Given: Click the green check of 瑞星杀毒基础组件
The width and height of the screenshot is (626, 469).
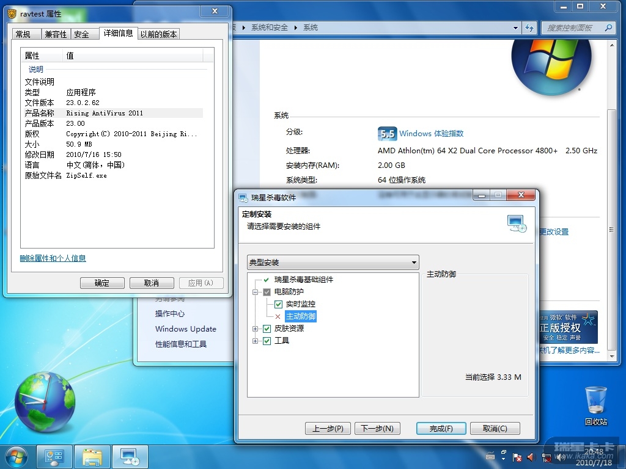Looking at the screenshot, I should click(x=267, y=280).
